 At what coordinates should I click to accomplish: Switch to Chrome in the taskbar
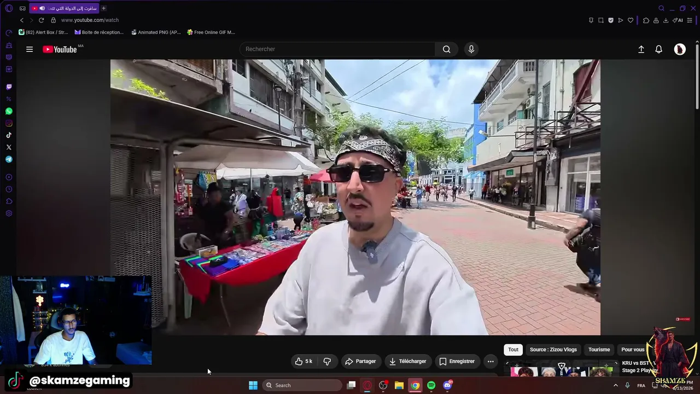coord(416,385)
